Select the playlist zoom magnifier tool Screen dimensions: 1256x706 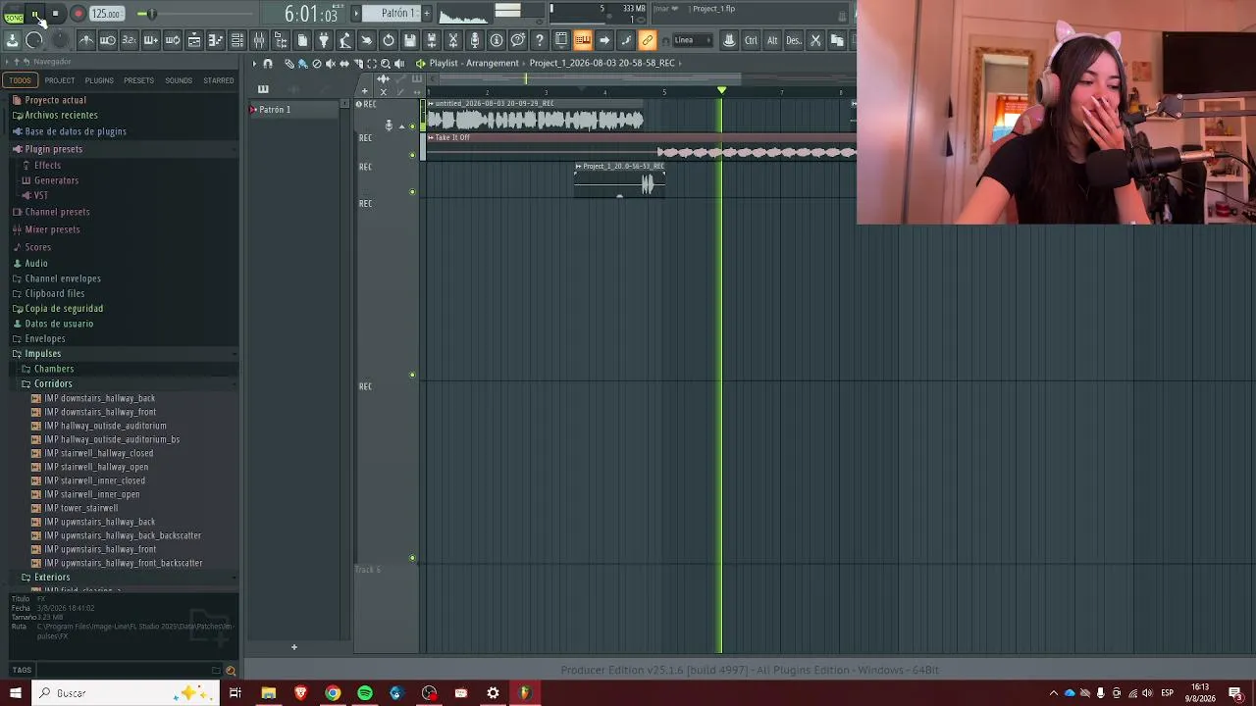point(385,64)
